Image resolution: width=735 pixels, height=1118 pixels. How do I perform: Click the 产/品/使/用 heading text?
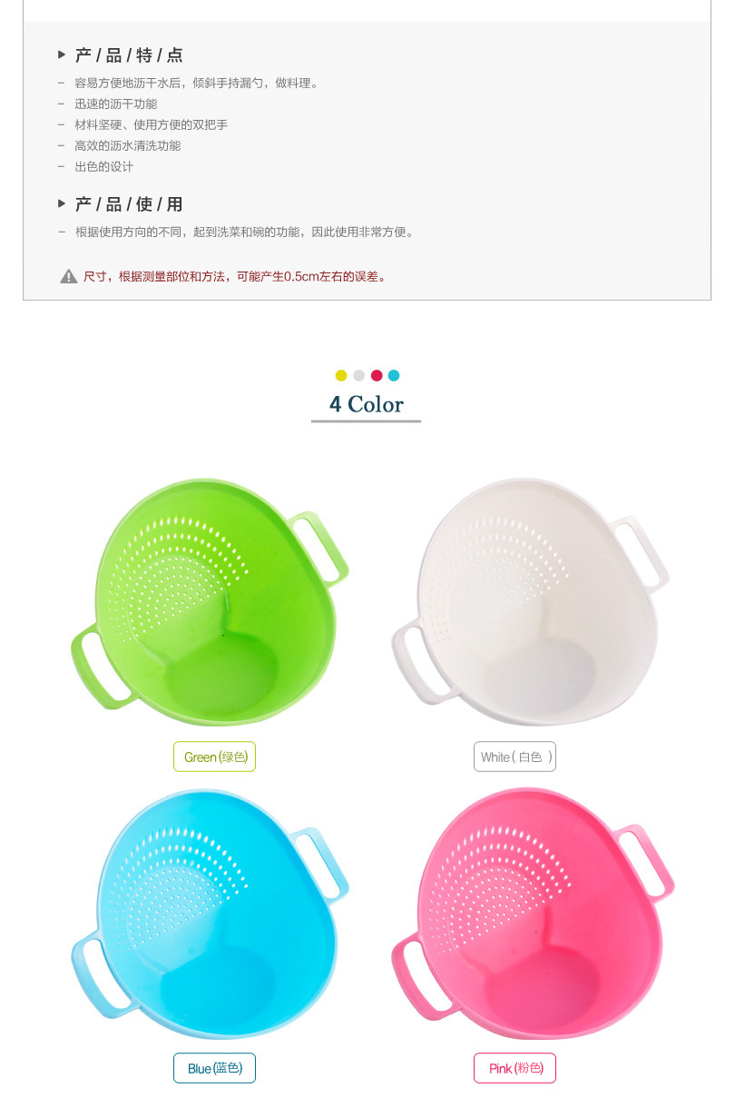pos(129,204)
